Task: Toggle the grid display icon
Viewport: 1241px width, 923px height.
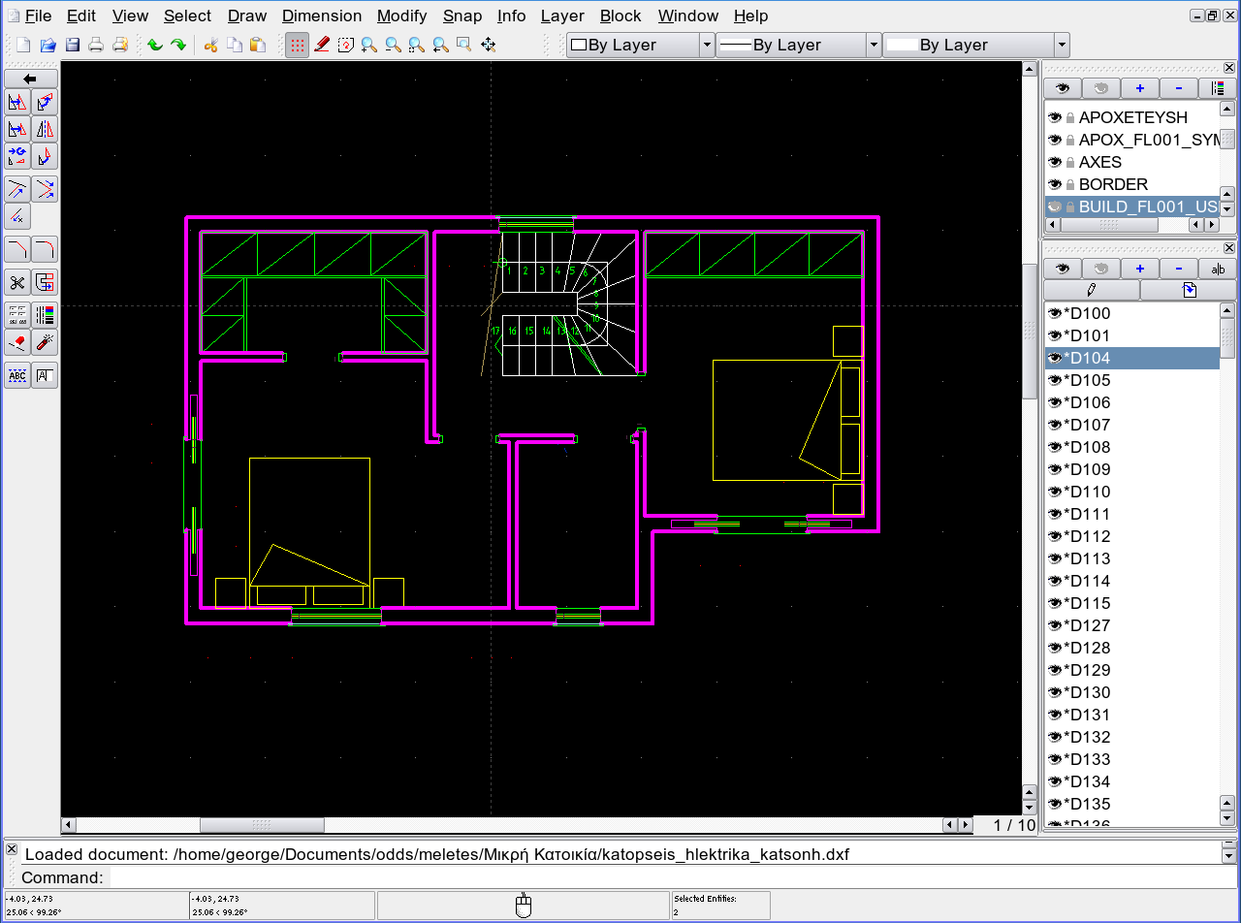Action: click(297, 45)
